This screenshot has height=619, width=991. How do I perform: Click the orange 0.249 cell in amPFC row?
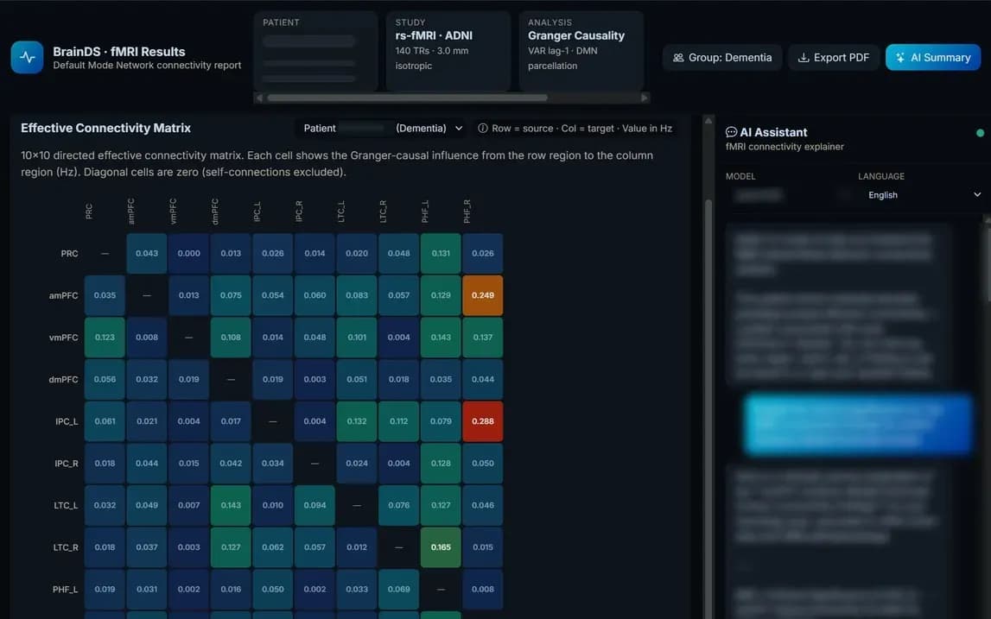tap(483, 295)
